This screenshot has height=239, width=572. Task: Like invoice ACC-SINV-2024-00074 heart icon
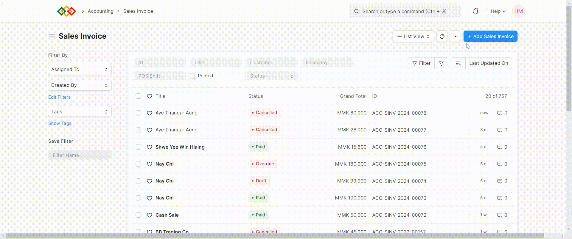(150, 181)
